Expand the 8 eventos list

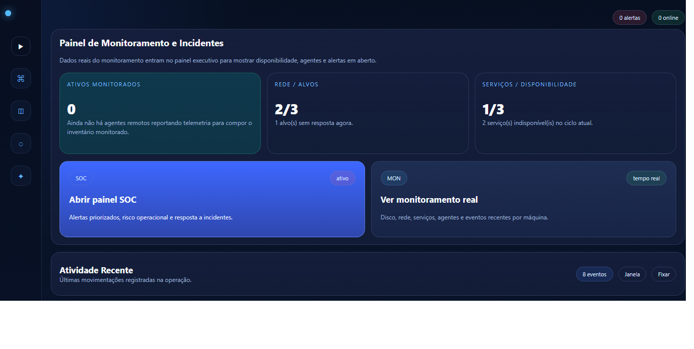[594, 274]
